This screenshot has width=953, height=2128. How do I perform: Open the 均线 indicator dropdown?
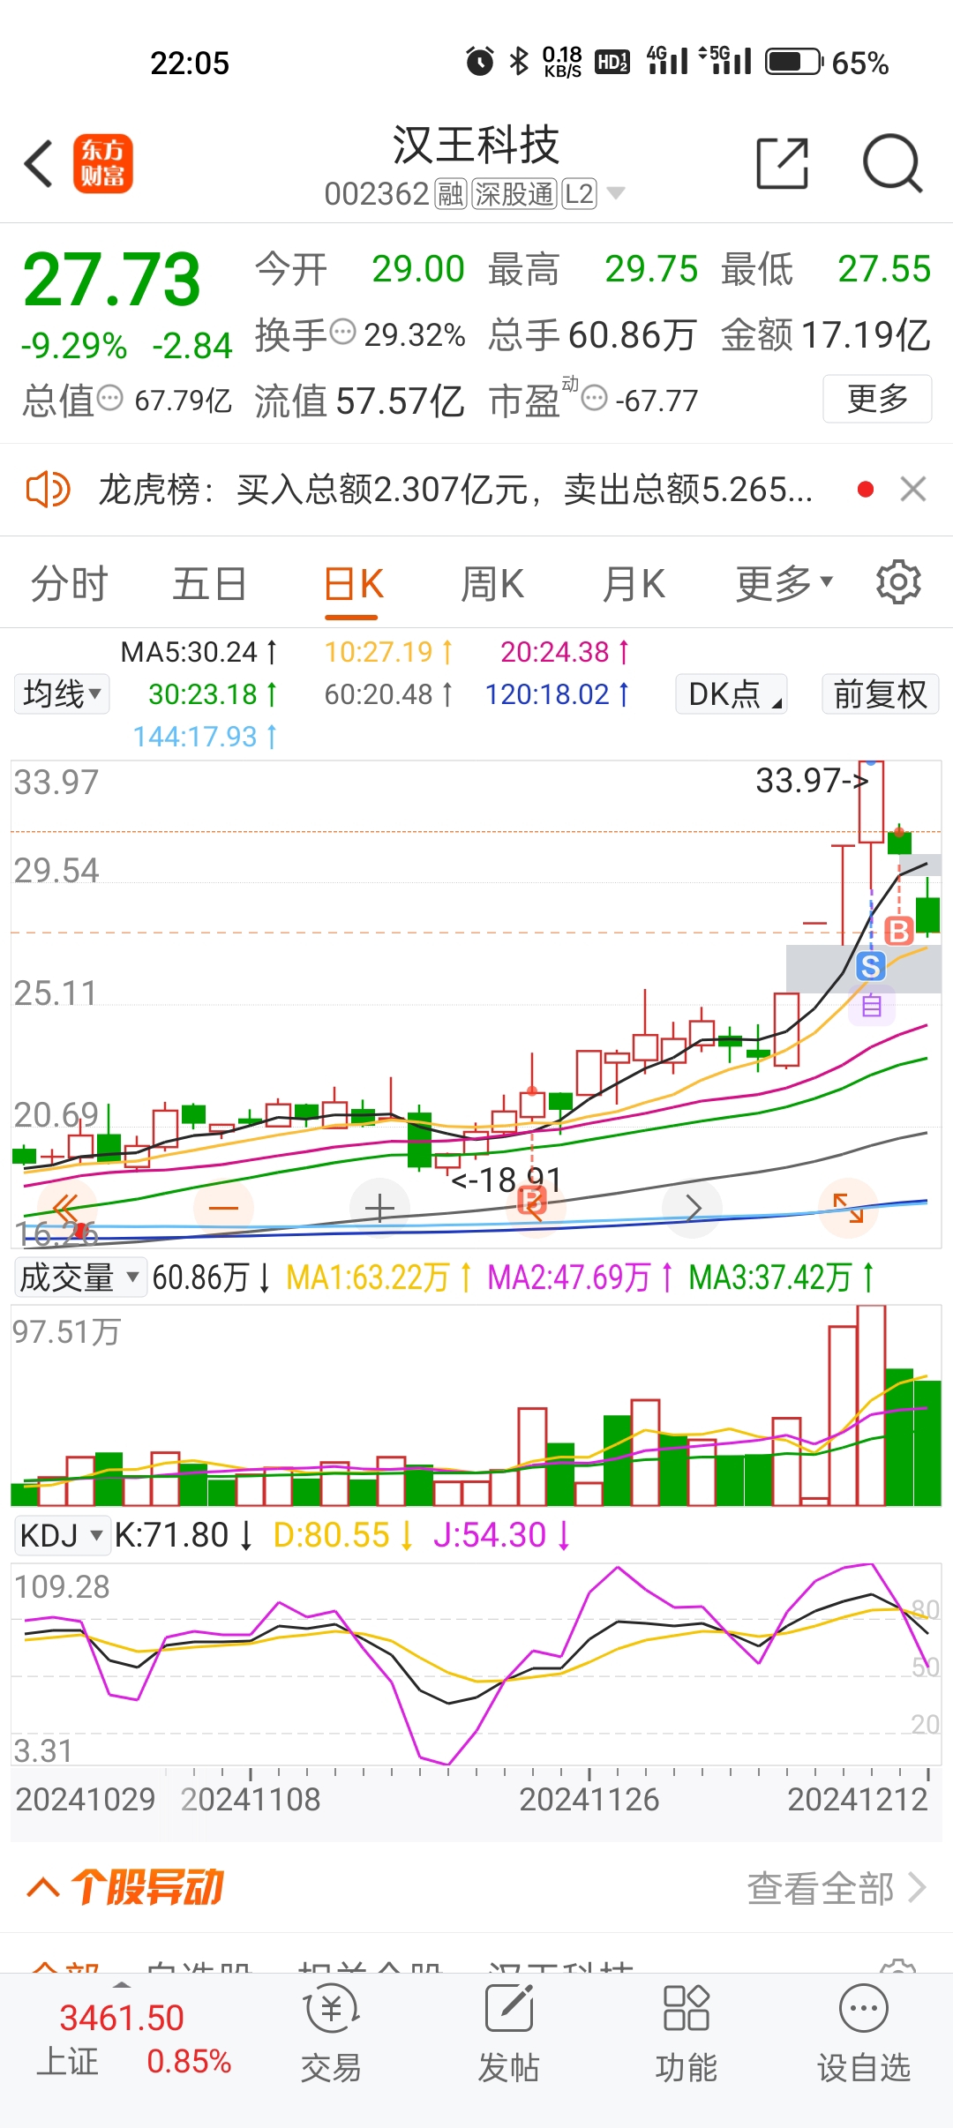pyautogui.click(x=62, y=693)
